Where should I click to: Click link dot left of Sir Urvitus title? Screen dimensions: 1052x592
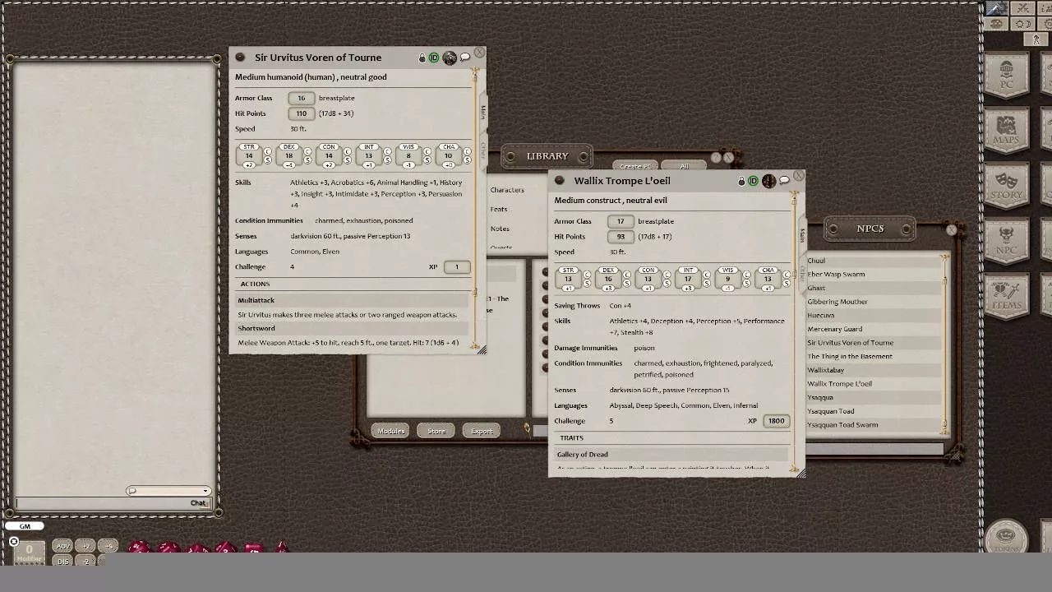pos(240,58)
